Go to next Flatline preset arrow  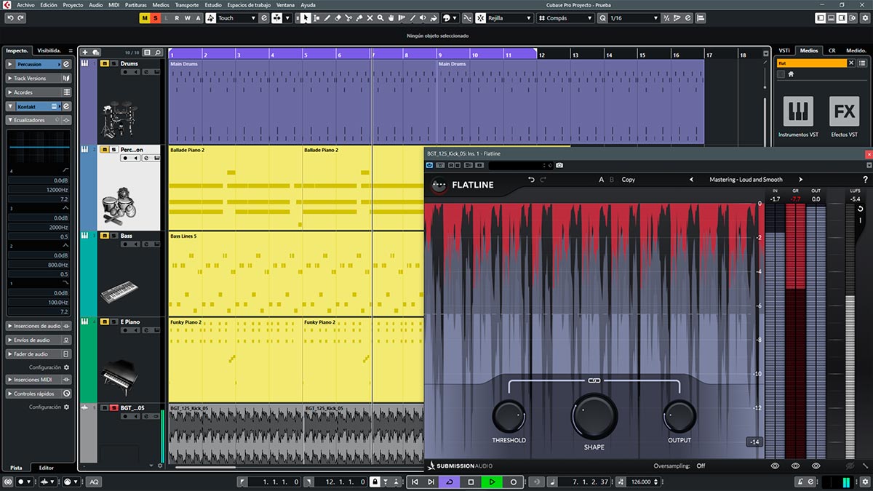(x=801, y=180)
